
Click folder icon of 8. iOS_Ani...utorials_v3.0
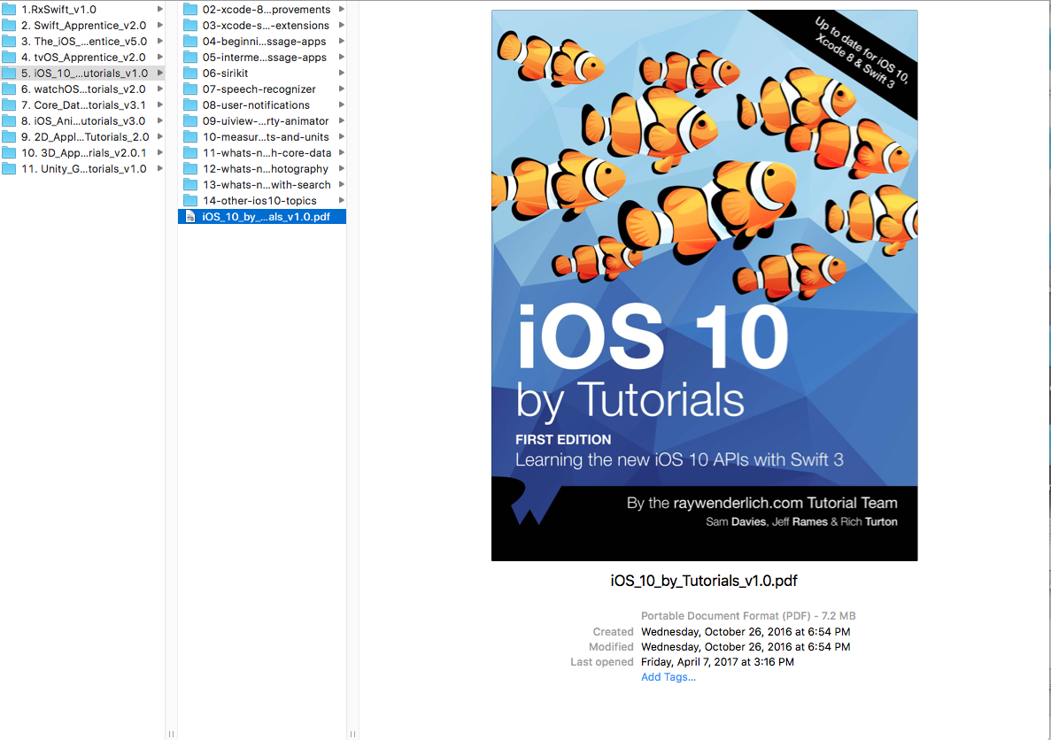pyautogui.click(x=9, y=120)
